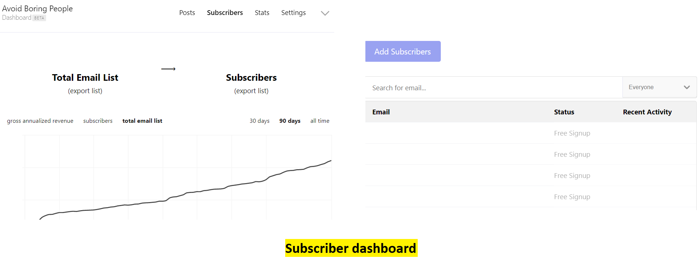700x262 pixels.
Task: Show all time chart range
Action: point(320,121)
